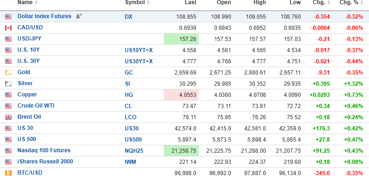Open Crude Oil WTI link
The height and width of the screenshot is (176, 369).
coord(36,106)
